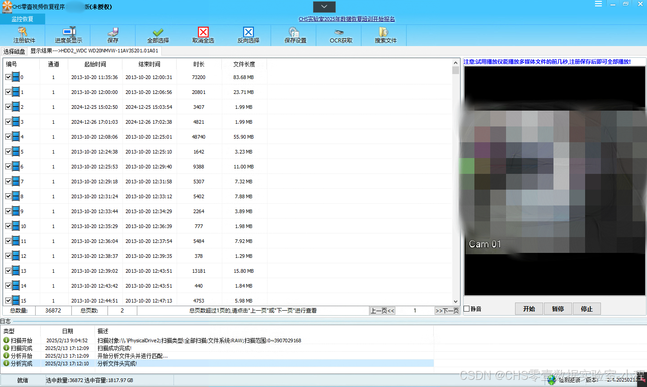This screenshot has width=647, height=387.
Task: Sort by the 文件长度 column header
Action: tap(244, 64)
